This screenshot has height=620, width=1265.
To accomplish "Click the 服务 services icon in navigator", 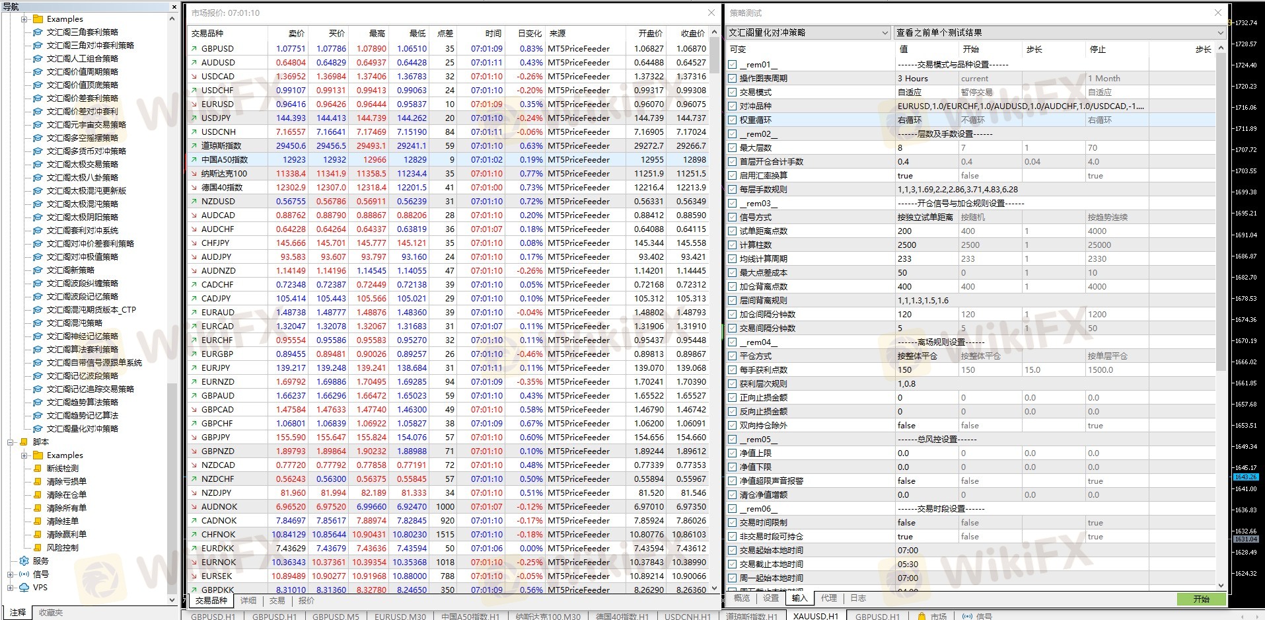I will tap(24, 561).
